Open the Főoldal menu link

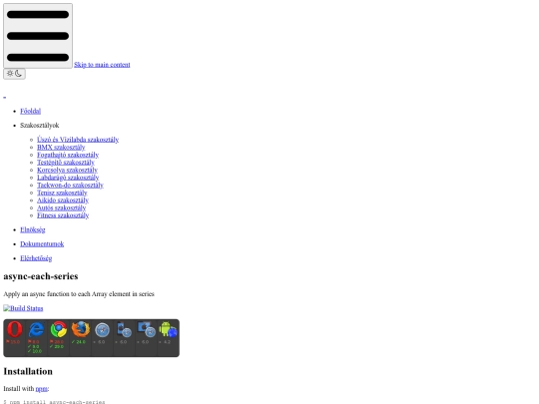(31, 111)
